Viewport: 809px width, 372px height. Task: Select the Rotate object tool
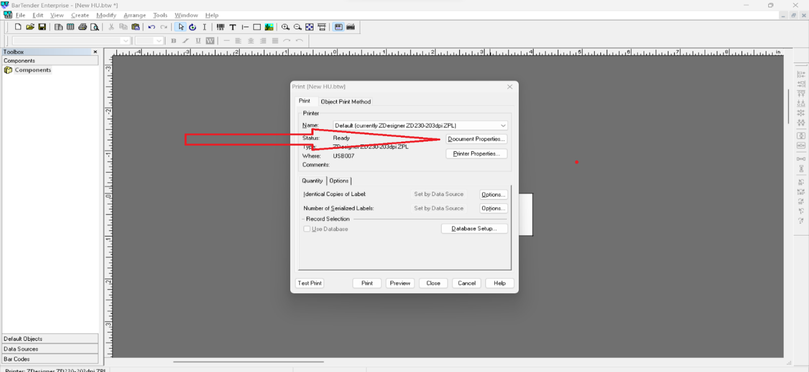click(x=192, y=27)
